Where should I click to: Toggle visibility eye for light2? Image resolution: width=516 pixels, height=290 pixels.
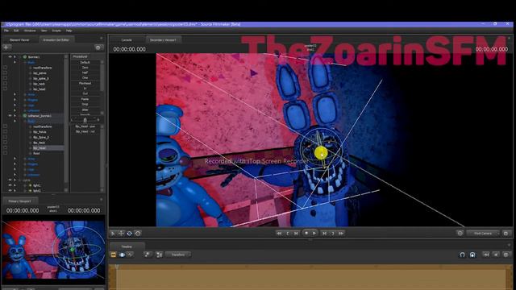[10, 190]
